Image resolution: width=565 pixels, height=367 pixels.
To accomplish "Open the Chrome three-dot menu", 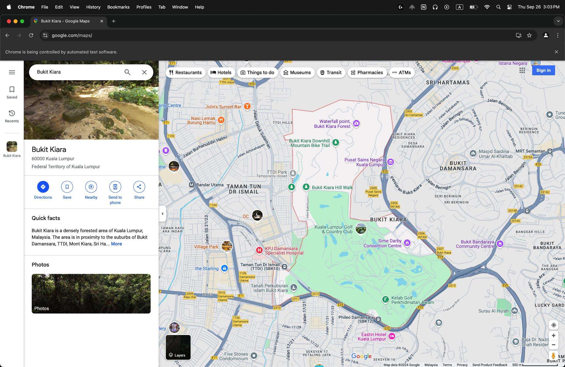I will pyautogui.click(x=558, y=35).
